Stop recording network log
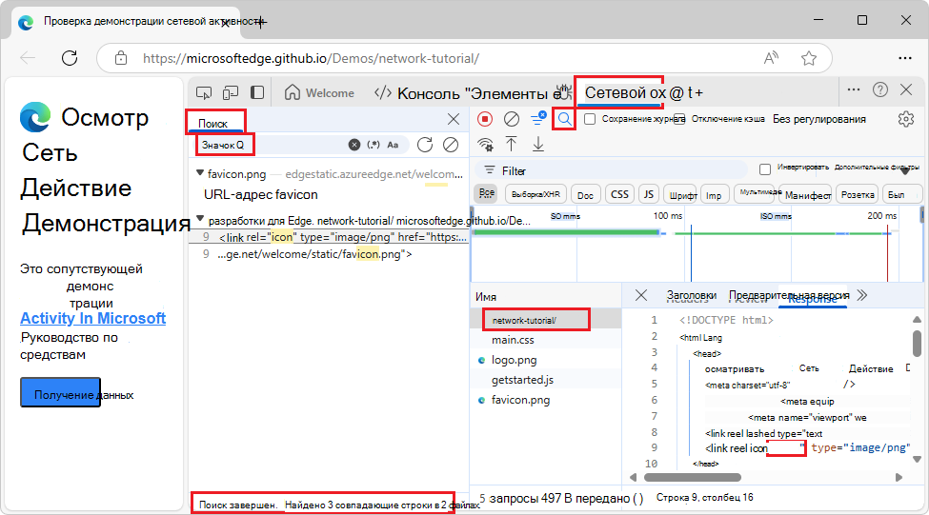The height and width of the screenshot is (515, 929). click(485, 119)
